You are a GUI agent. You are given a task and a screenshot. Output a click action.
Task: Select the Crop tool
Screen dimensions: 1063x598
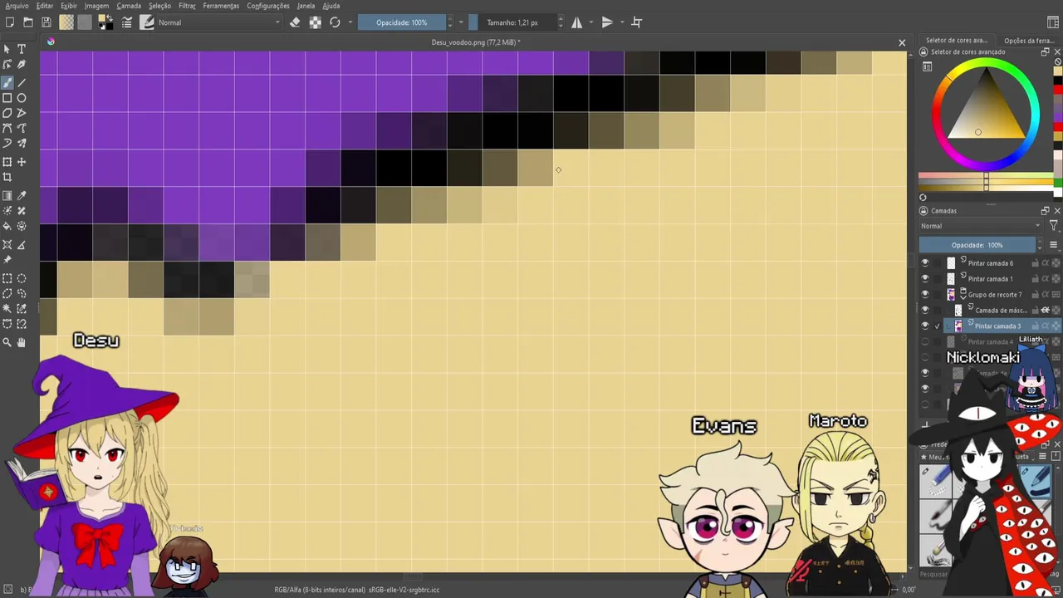[x=7, y=177]
